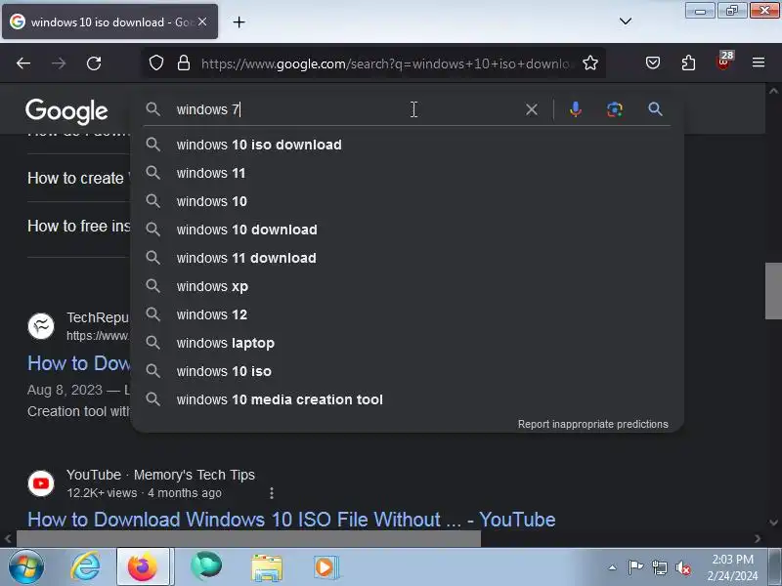782x586 pixels.
Task: Open the clock showing 2:03 PM
Action: coord(732,567)
